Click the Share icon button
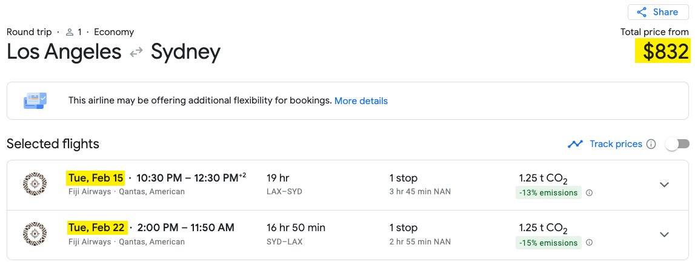This screenshot has width=695, height=262. pyautogui.click(x=641, y=12)
